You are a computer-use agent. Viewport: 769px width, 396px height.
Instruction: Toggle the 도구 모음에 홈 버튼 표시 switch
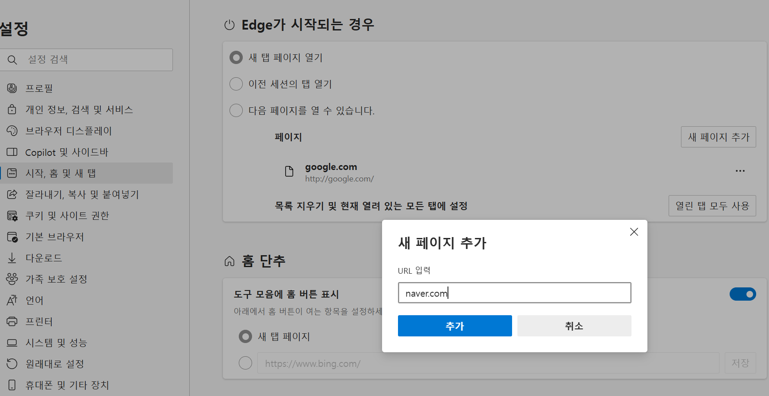pos(743,294)
